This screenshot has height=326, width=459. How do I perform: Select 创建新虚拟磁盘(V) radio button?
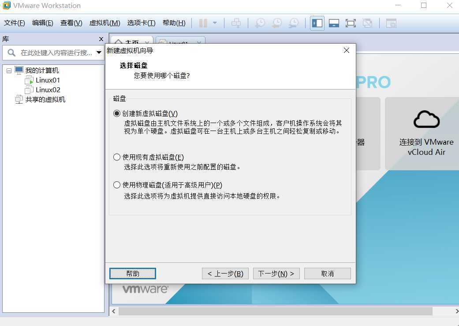[117, 113]
